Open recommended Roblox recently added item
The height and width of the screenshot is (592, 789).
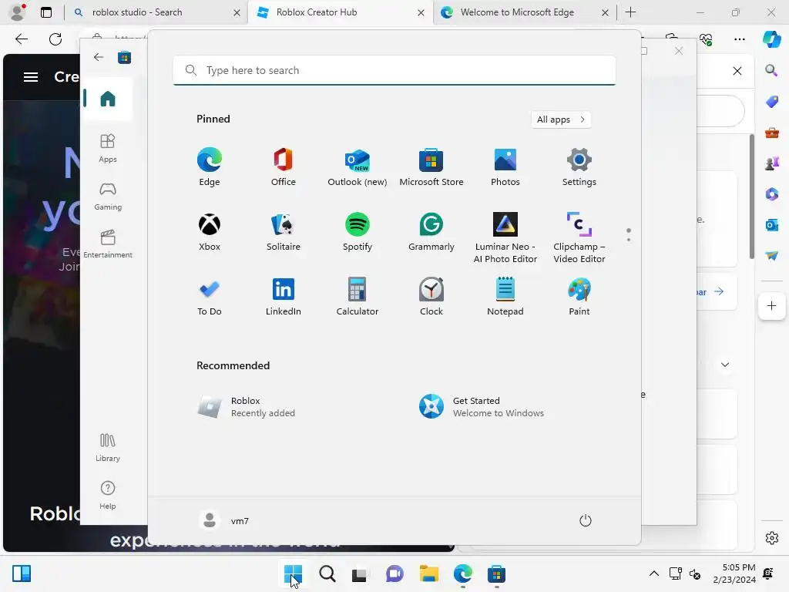pyautogui.click(x=247, y=407)
